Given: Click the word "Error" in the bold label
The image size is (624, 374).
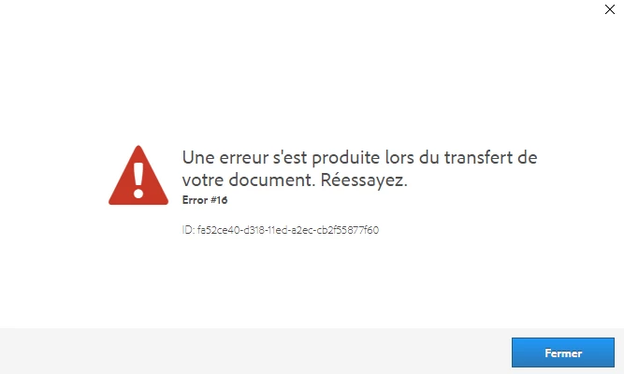Looking at the screenshot, I should click(195, 200).
